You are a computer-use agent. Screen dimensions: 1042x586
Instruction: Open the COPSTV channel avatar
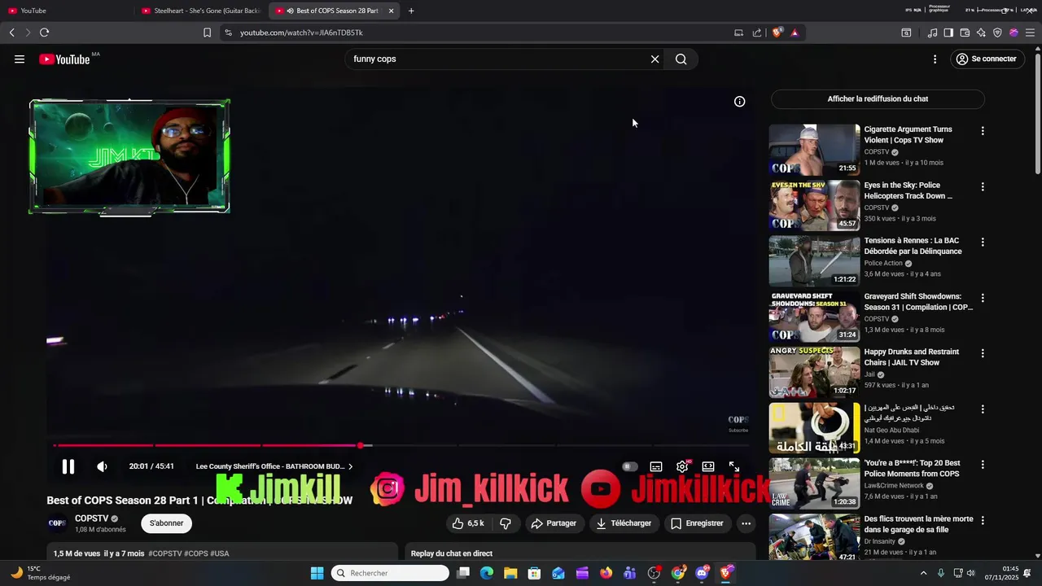(x=57, y=523)
